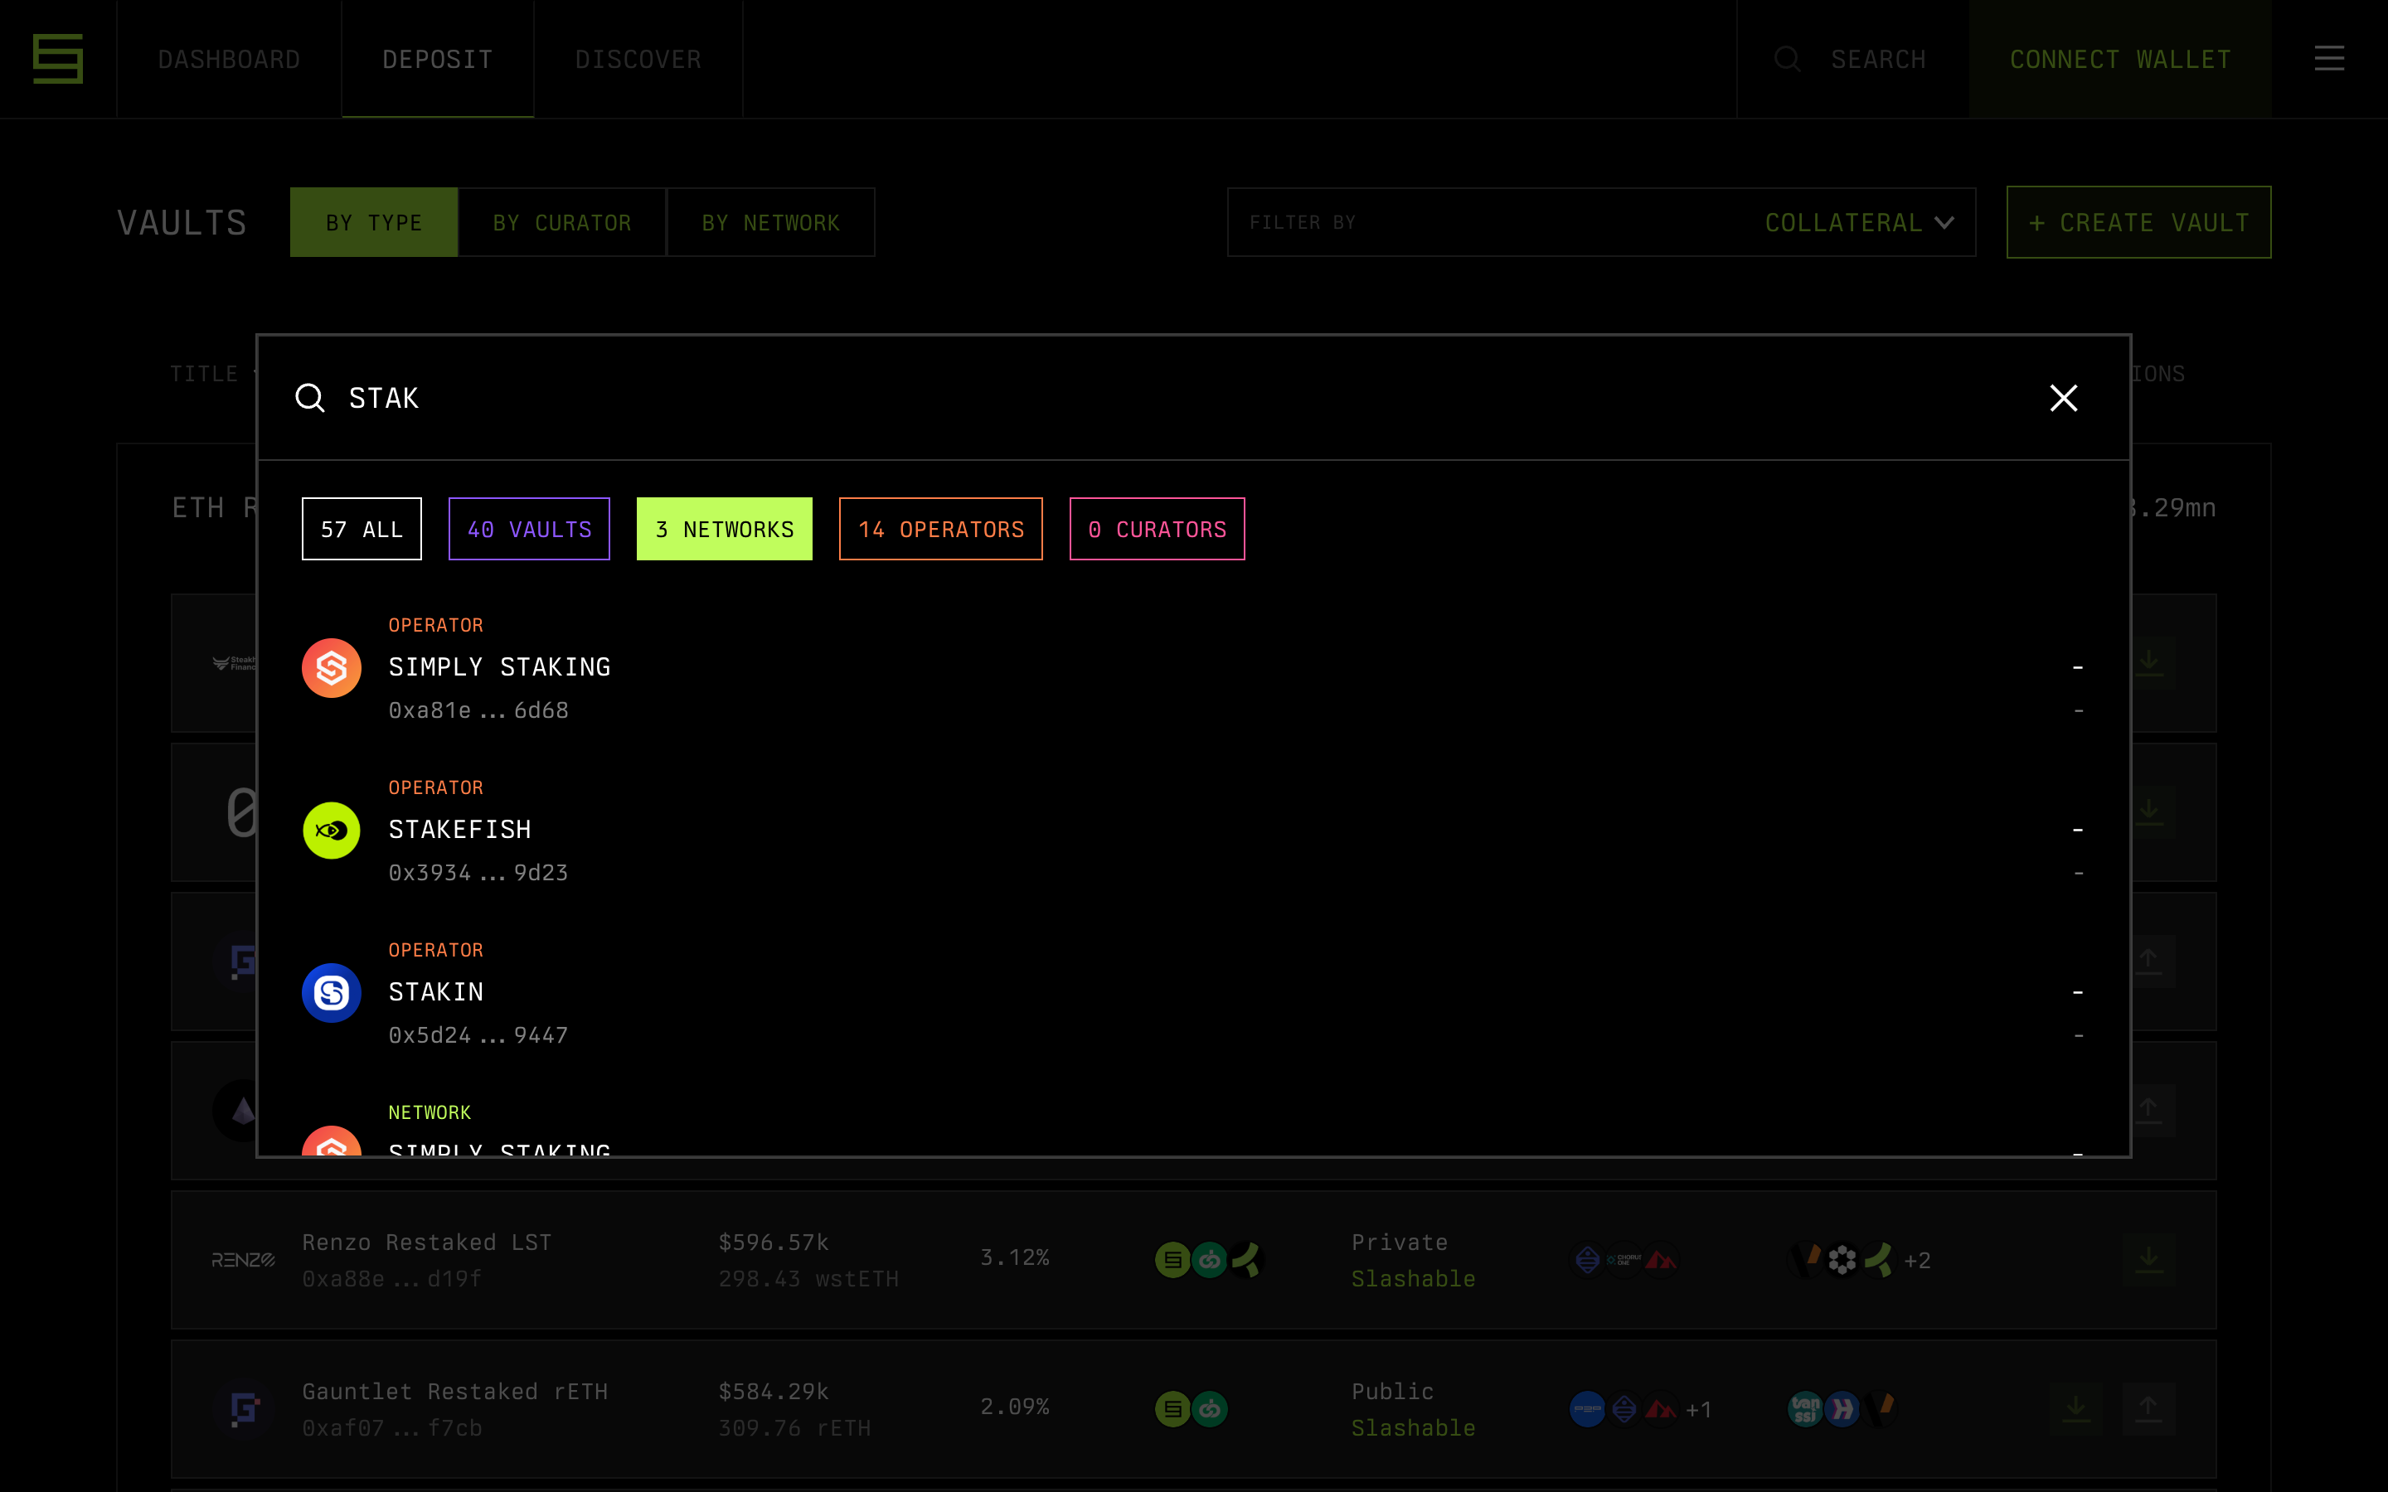Click Gauntlet rETH row withdraw icon
Viewport: 2388px width, 1492px height.
pos(2148,1408)
